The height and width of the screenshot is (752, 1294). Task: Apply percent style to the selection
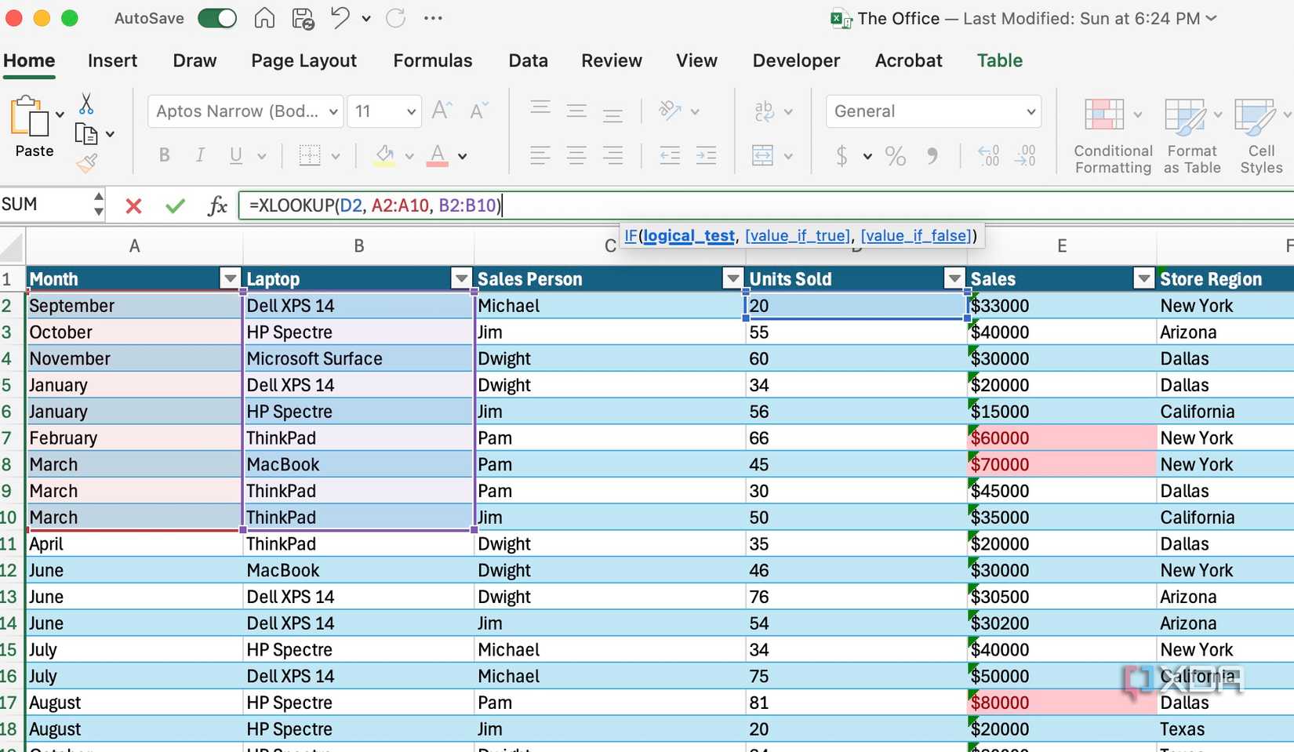point(896,156)
